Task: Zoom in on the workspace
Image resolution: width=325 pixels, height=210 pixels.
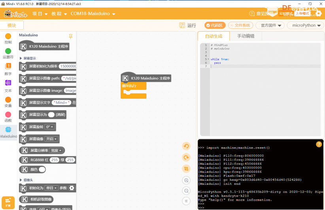Action: tap(186, 180)
